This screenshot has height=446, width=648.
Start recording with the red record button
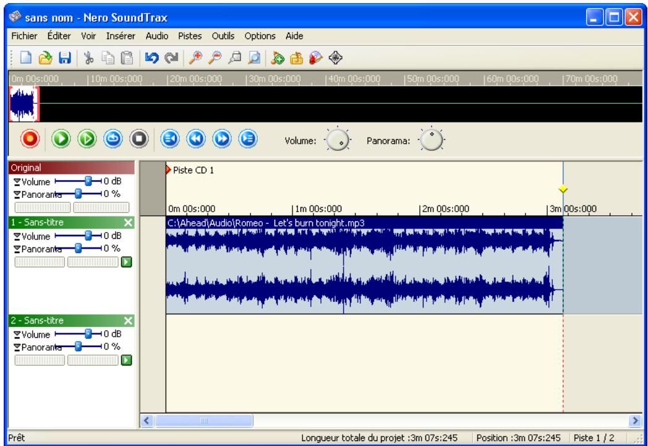tap(30, 139)
